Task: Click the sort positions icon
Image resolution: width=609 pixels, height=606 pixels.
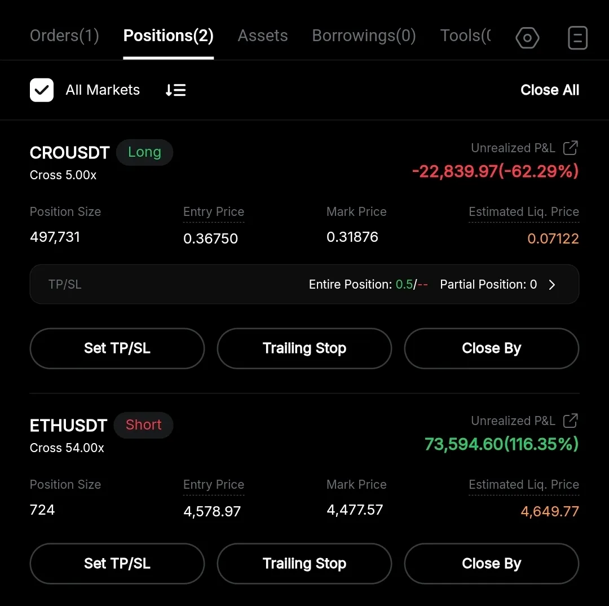Action: click(176, 90)
